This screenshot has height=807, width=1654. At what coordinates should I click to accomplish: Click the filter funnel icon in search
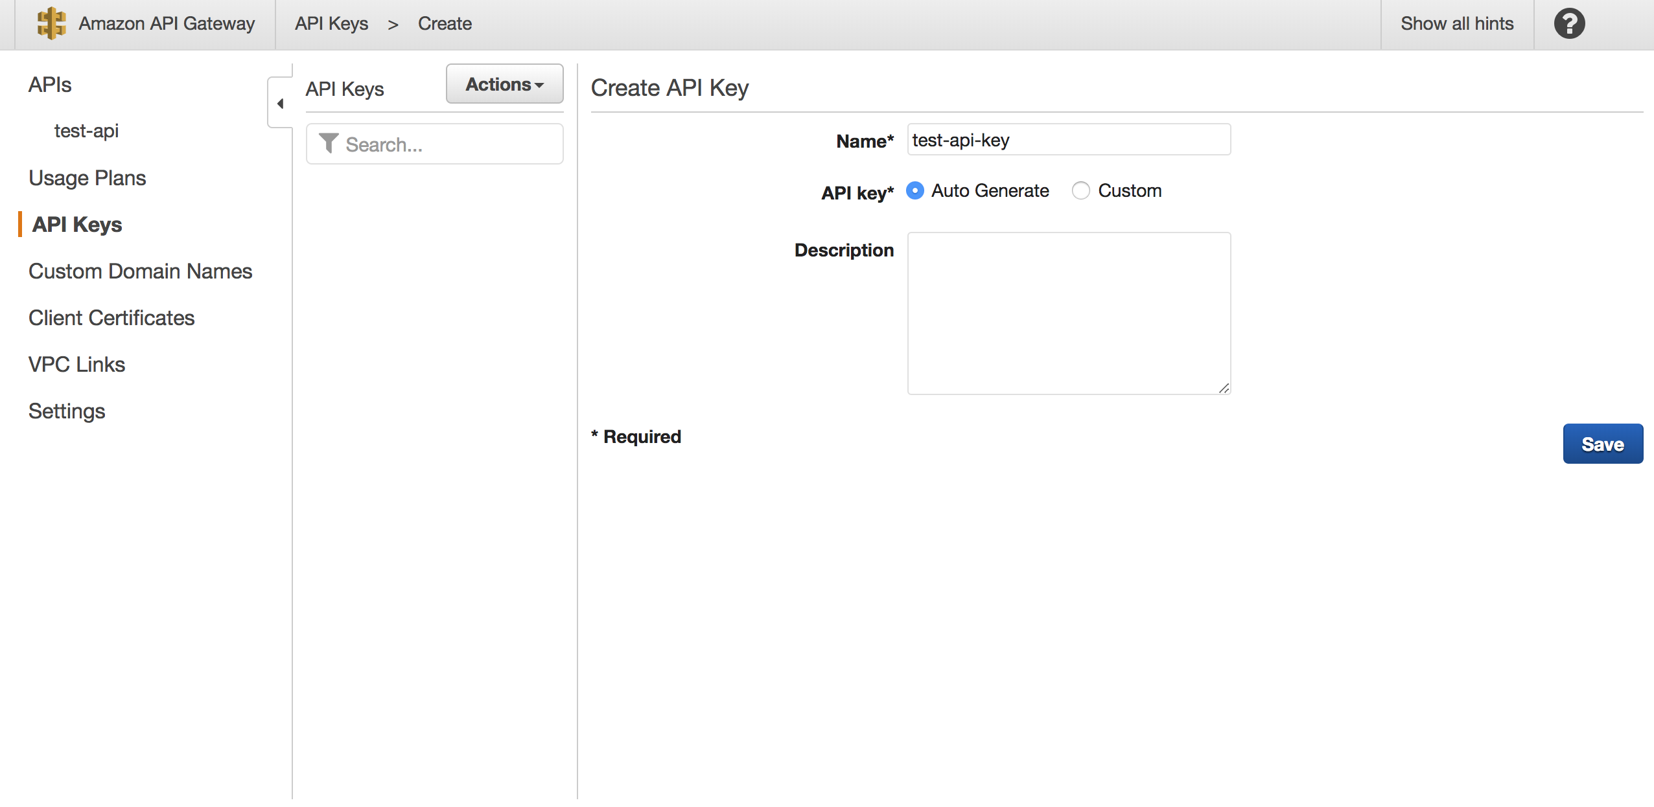point(329,143)
